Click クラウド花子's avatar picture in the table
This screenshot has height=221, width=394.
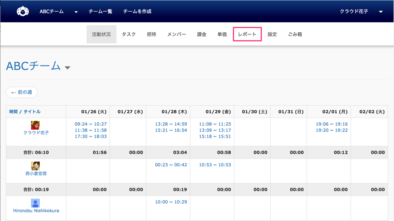(x=35, y=125)
